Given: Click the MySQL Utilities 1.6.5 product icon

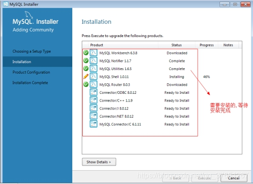Looking at the screenshot, I should pos(93,69).
